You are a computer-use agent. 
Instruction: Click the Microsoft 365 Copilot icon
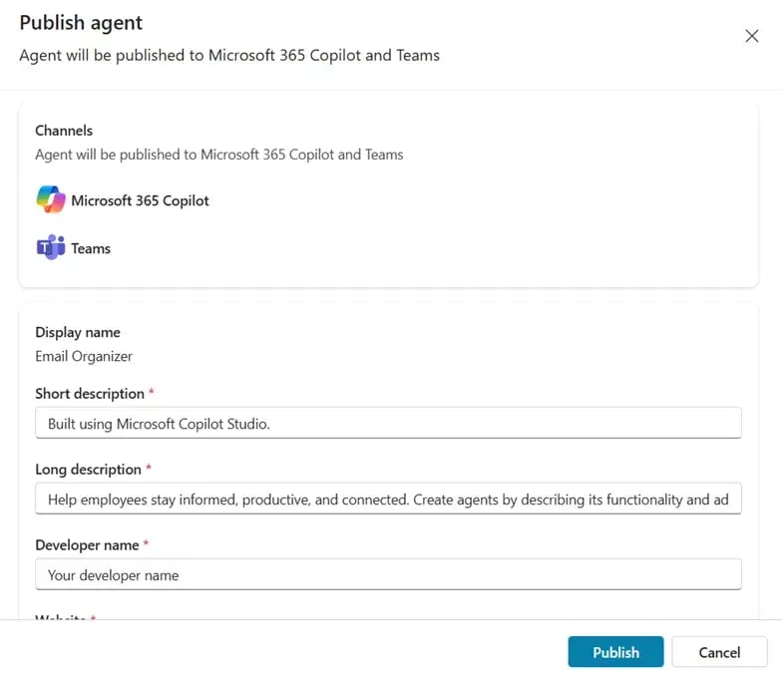pos(51,199)
